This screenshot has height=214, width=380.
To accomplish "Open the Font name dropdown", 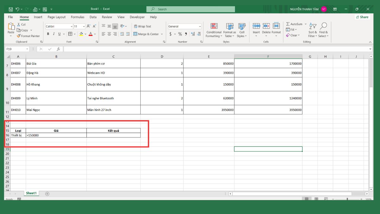I will [72, 26].
